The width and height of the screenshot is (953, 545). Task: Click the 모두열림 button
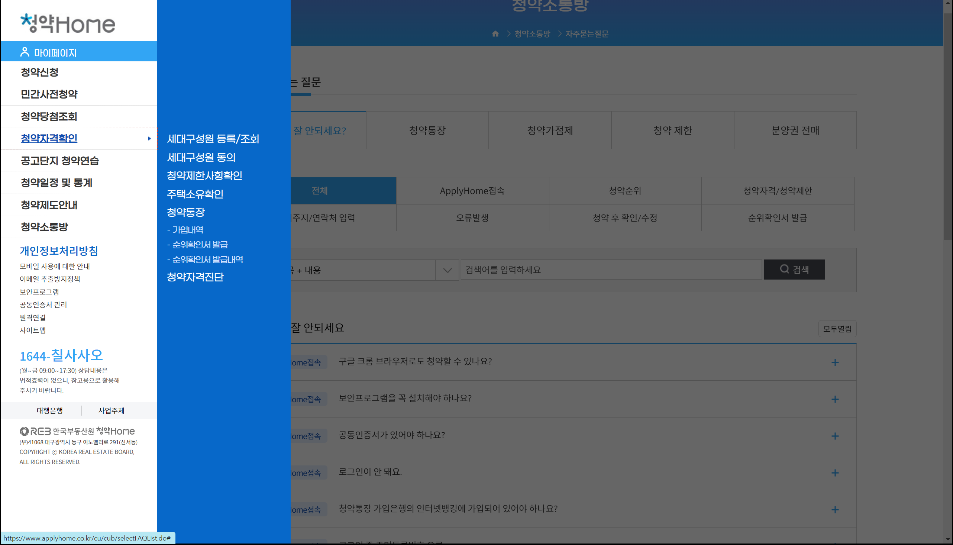pos(837,329)
